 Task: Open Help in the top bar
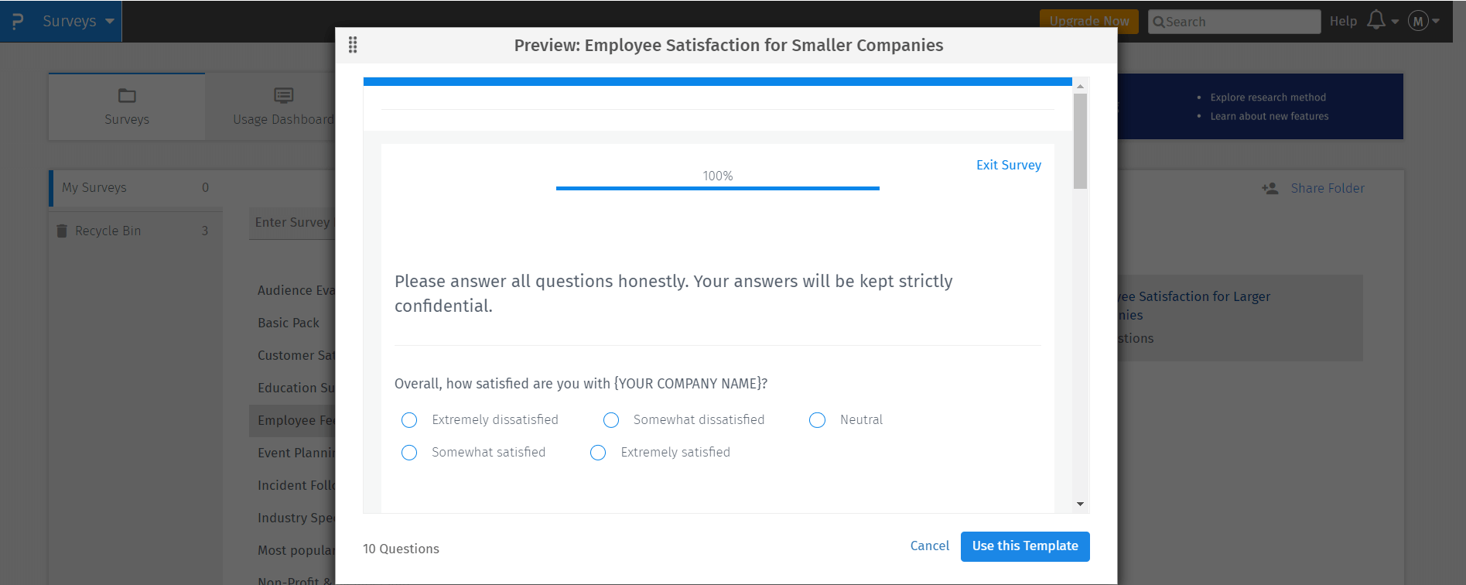click(1344, 21)
